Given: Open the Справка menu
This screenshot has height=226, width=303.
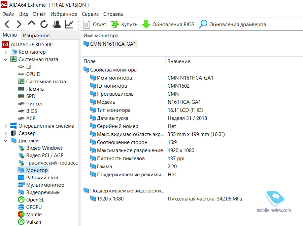Looking at the screenshot, I should click(113, 14).
